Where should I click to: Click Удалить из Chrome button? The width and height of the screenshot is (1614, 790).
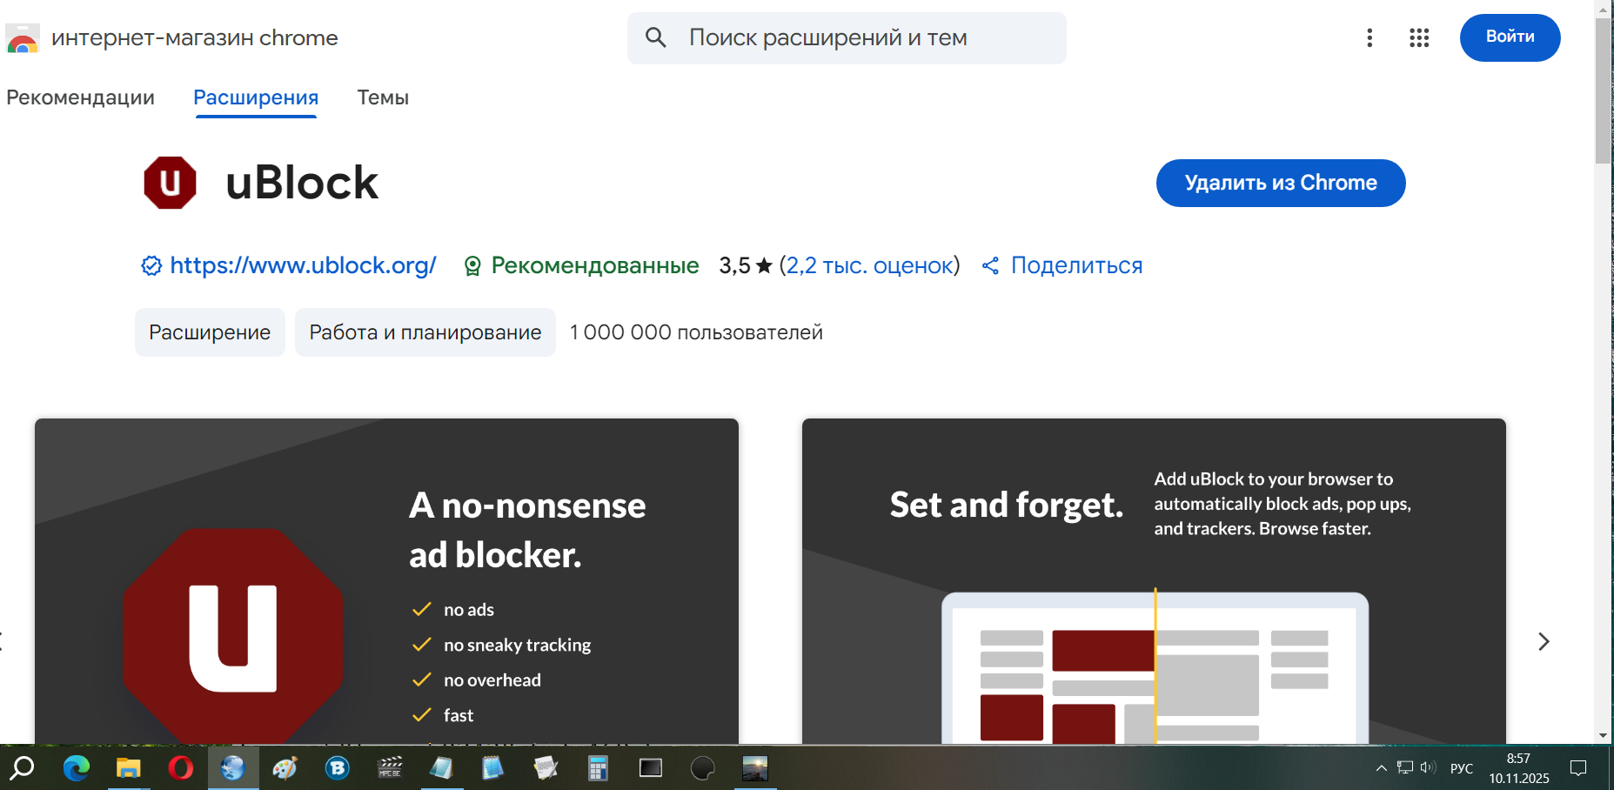click(1281, 183)
